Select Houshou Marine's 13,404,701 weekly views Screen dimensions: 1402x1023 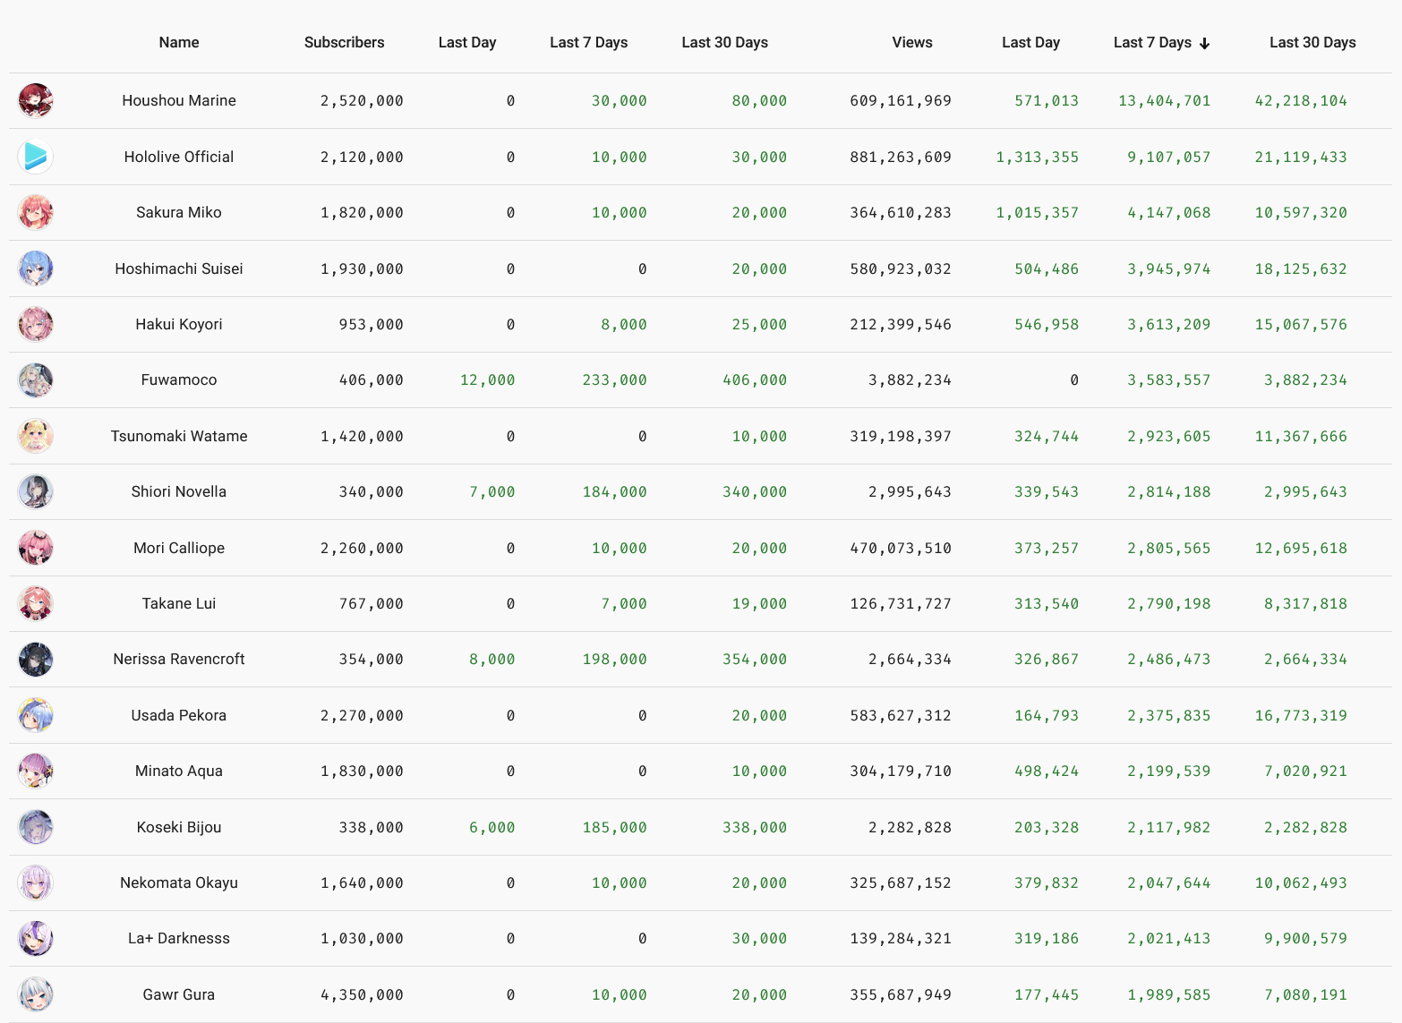1164,100
